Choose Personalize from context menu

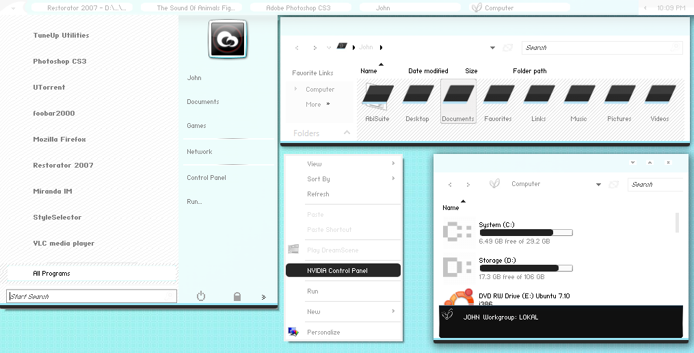coord(343,332)
